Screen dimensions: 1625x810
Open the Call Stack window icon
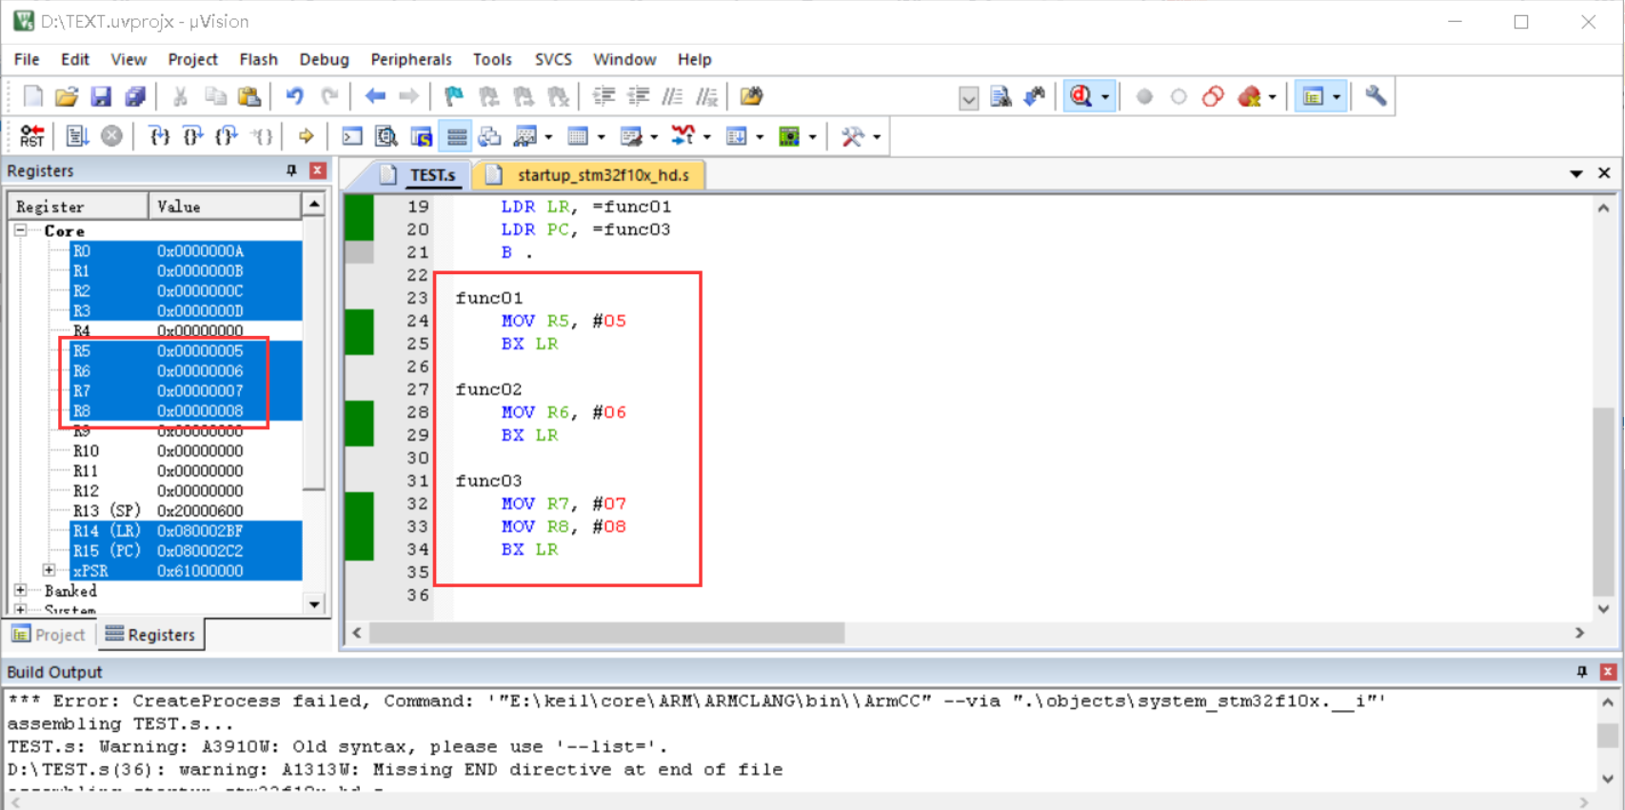pos(490,136)
